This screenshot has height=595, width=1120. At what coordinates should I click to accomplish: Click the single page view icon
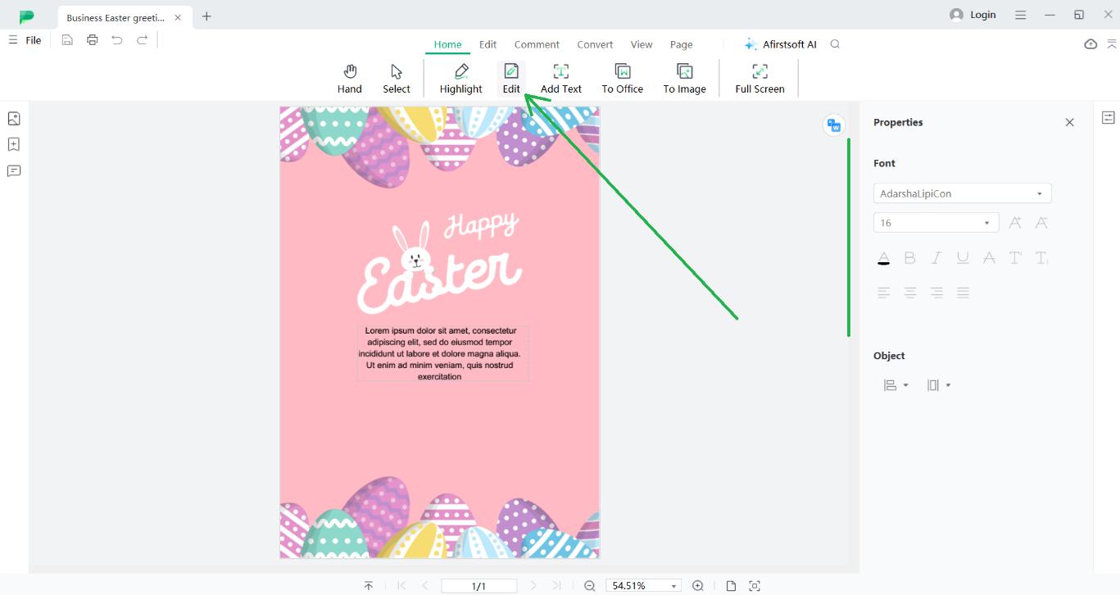click(731, 585)
